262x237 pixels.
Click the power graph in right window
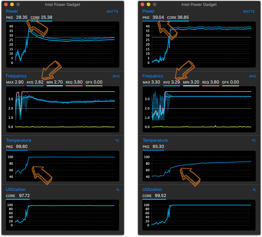click(199, 45)
